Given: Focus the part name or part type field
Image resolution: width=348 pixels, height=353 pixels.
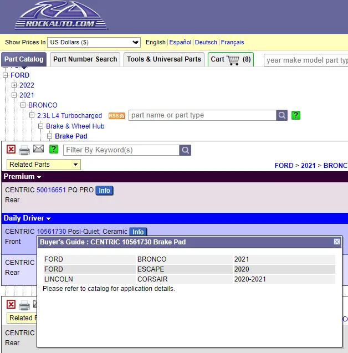Looking at the screenshot, I should click(202, 115).
